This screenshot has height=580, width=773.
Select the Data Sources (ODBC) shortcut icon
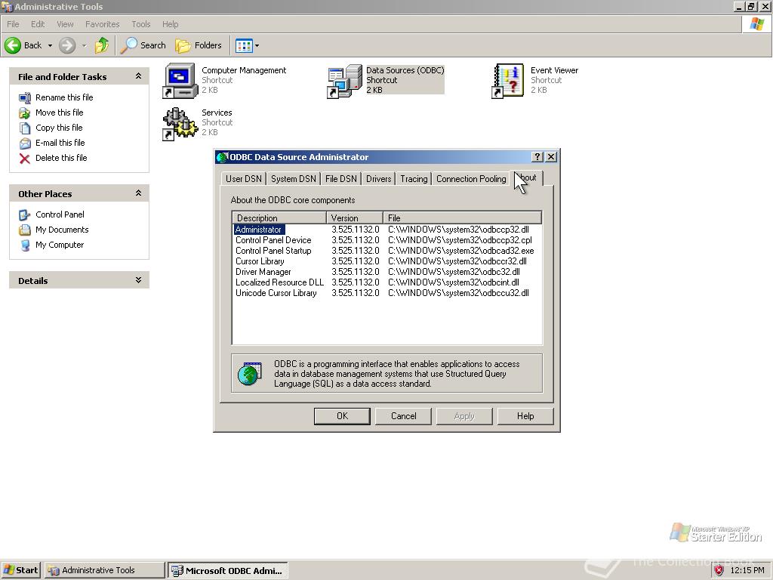coord(344,81)
